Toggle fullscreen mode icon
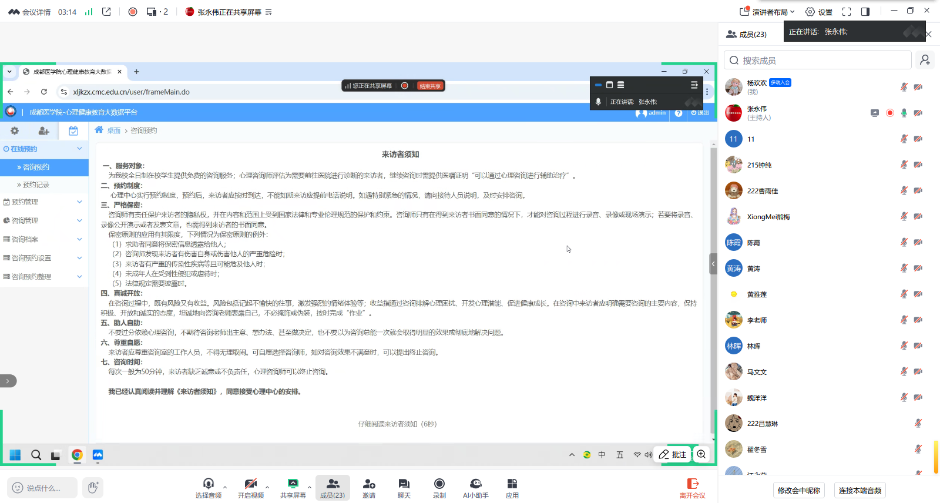The image size is (940, 503). 847,12
